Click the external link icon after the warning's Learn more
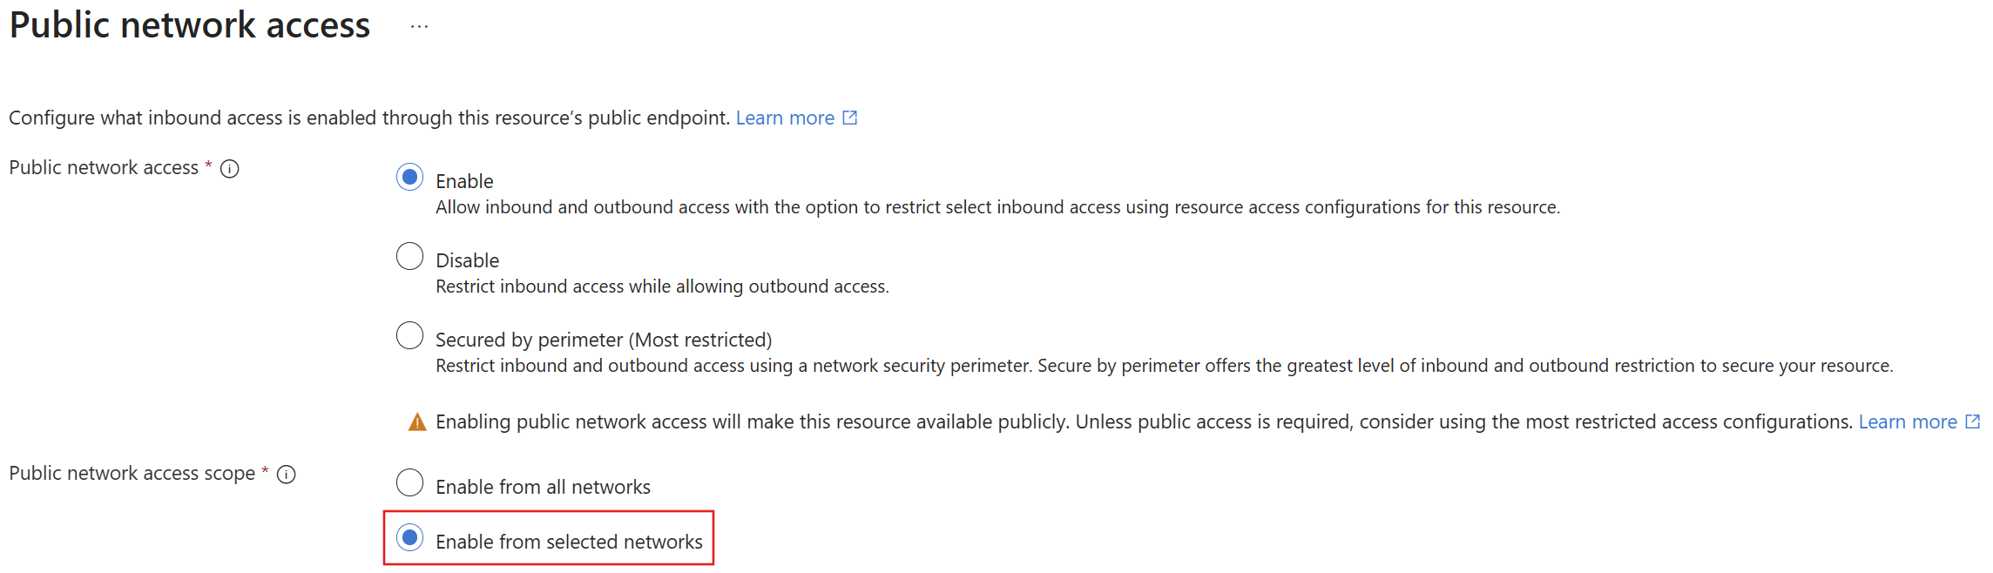The image size is (1993, 573). 1972,421
